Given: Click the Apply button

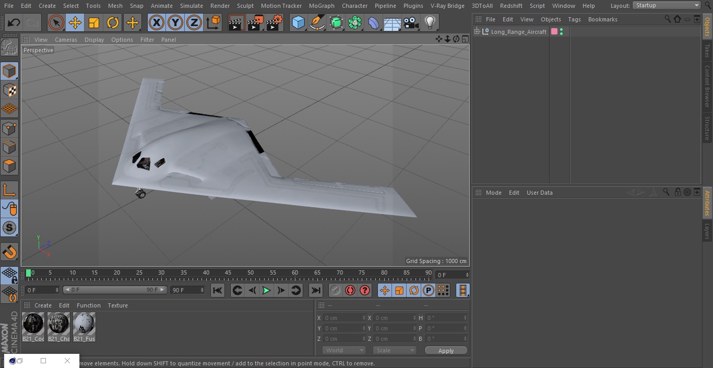Looking at the screenshot, I should point(446,350).
